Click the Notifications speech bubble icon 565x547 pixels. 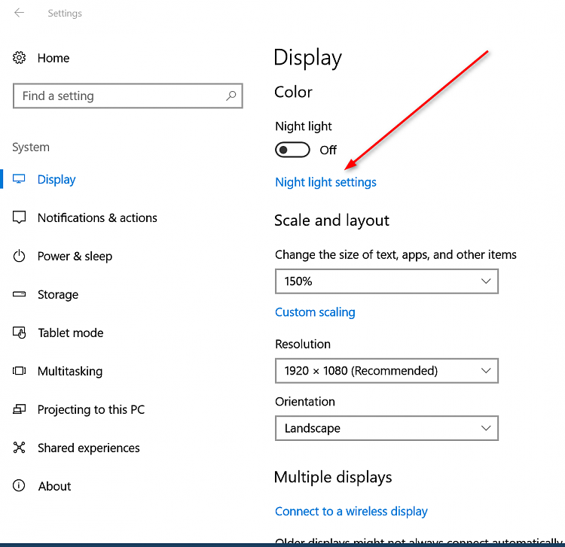tap(19, 217)
